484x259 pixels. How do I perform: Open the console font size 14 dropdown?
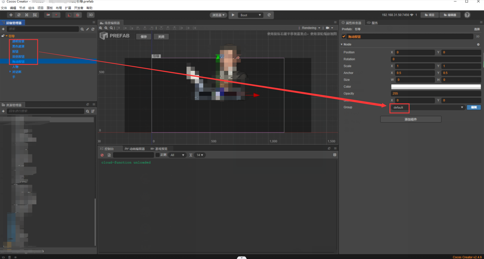(200, 155)
